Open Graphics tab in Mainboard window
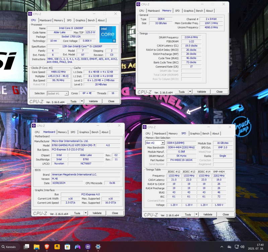 click(84, 132)
